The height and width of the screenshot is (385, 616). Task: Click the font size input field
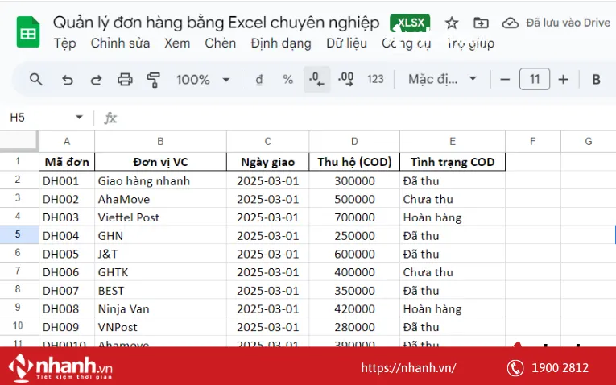[535, 79]
